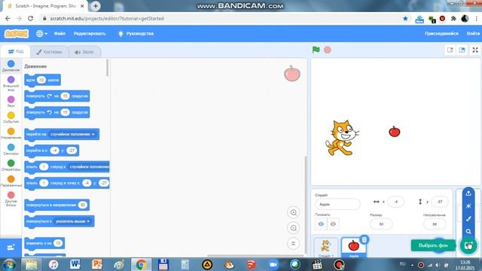Bookmark this page with star icon

point(405,18)
